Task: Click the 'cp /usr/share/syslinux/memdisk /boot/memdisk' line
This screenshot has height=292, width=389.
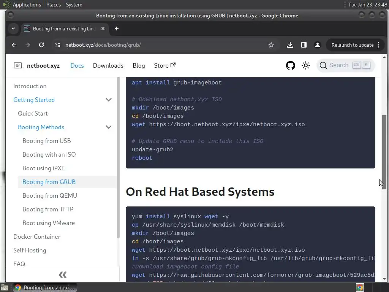Action: pyautogui.click(x=208, y=225)
